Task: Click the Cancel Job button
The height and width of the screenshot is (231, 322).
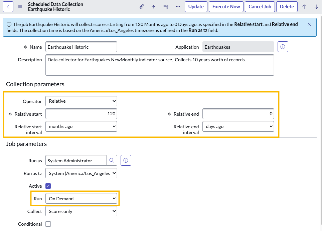Action: point(260,6)
